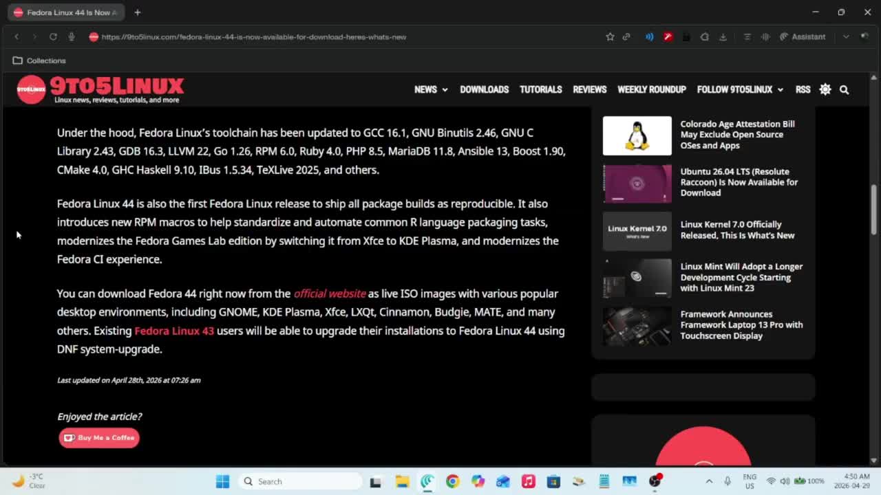This screenshot has height=495, width=881.
Task: Expand the toolbar chevron next to Assistant
Action: coord(846,36)
